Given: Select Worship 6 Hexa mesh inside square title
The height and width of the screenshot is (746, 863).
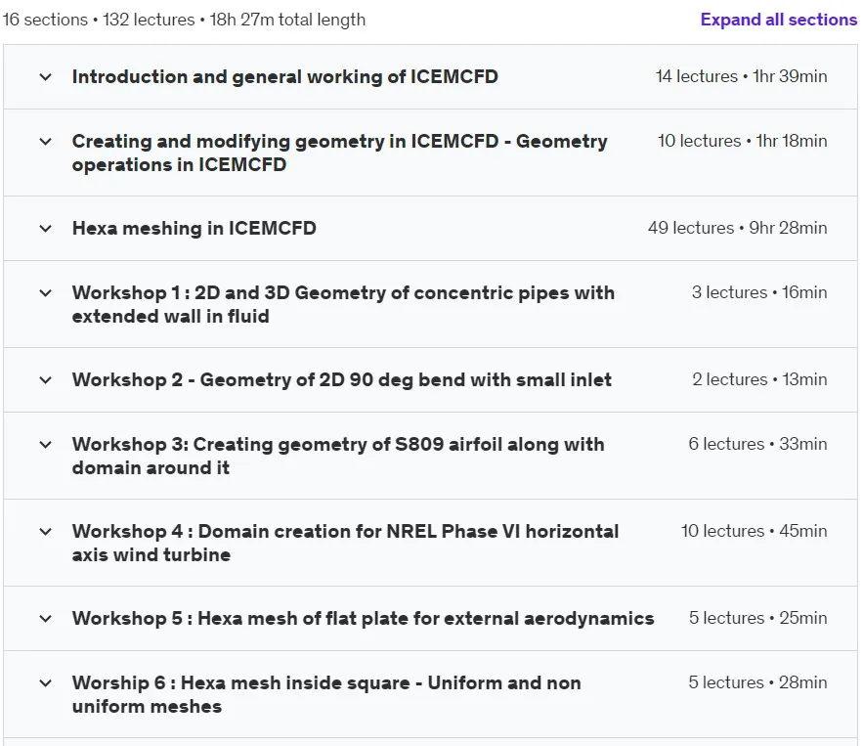Looking at the screenshot, I should click(x=327, y=694).
